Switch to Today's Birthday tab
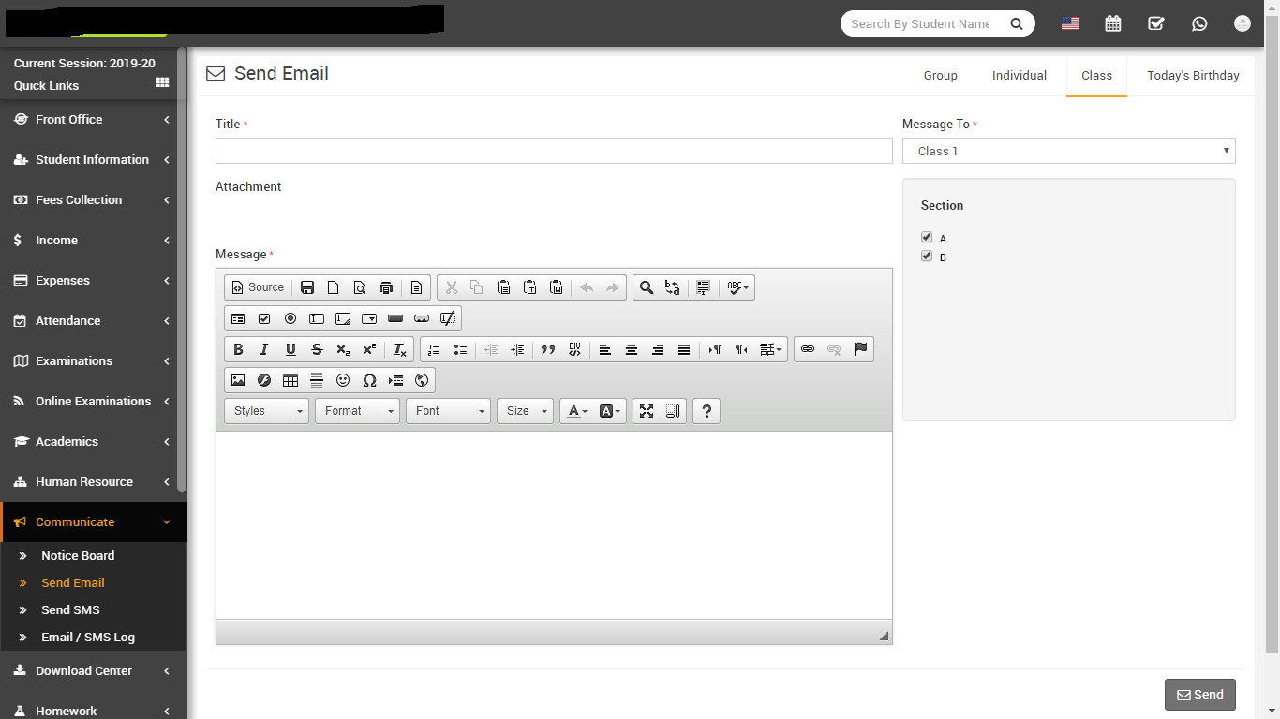 (x=1193, y=76)
